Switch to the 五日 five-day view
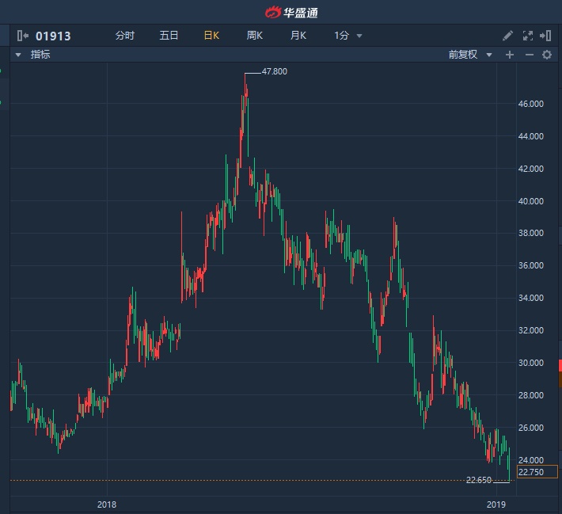Screen dimensions: 562x514 169,36
